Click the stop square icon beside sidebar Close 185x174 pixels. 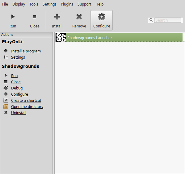coord(6,82)
